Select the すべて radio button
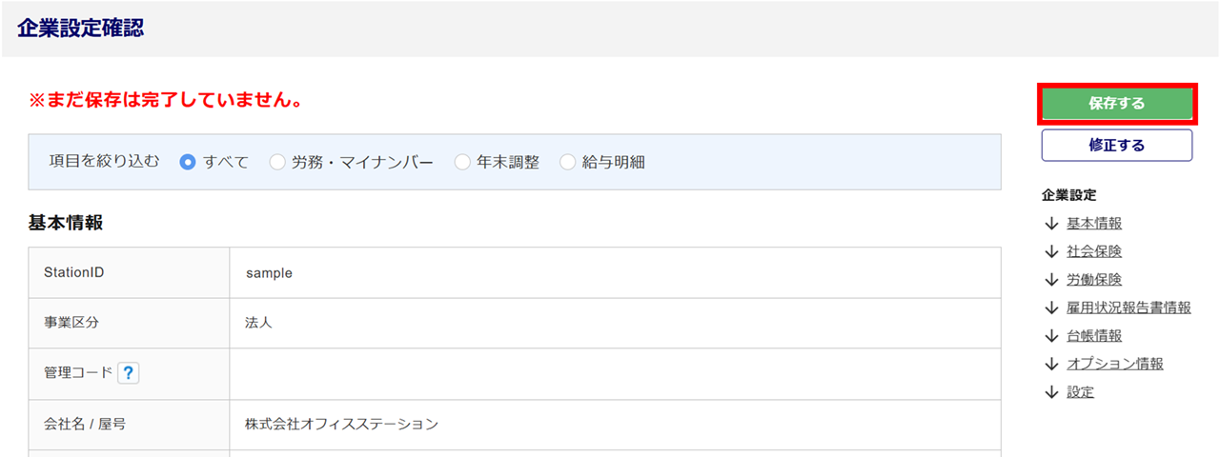Screen dimensions: 1220x457 (x=188, y=162)
